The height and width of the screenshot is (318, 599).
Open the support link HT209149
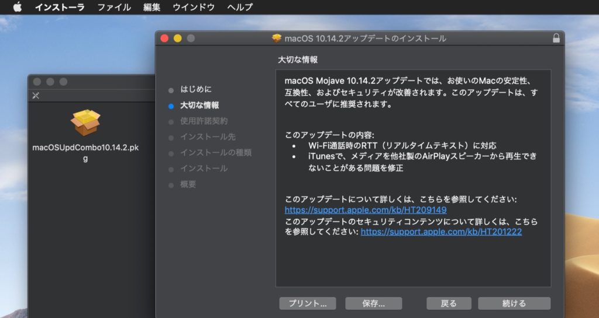pos(366,210)
